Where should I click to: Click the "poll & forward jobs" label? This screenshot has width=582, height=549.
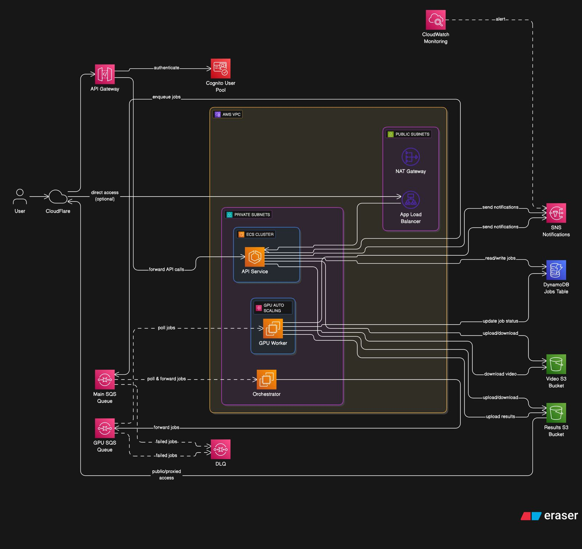coord(167,379)
